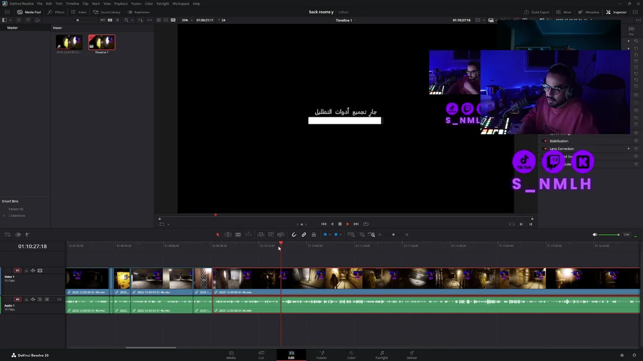The width and height of the screenshot is (643, 361).
Task: Add a blue timeline marker
Action: click(x=336, y=235)
